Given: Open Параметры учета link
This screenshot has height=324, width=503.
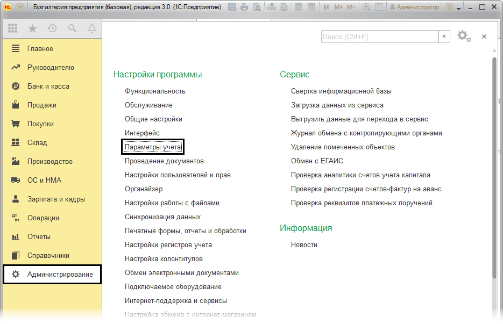Looking at the screenshot, I should pyautogui.click(x=153, y=147).
